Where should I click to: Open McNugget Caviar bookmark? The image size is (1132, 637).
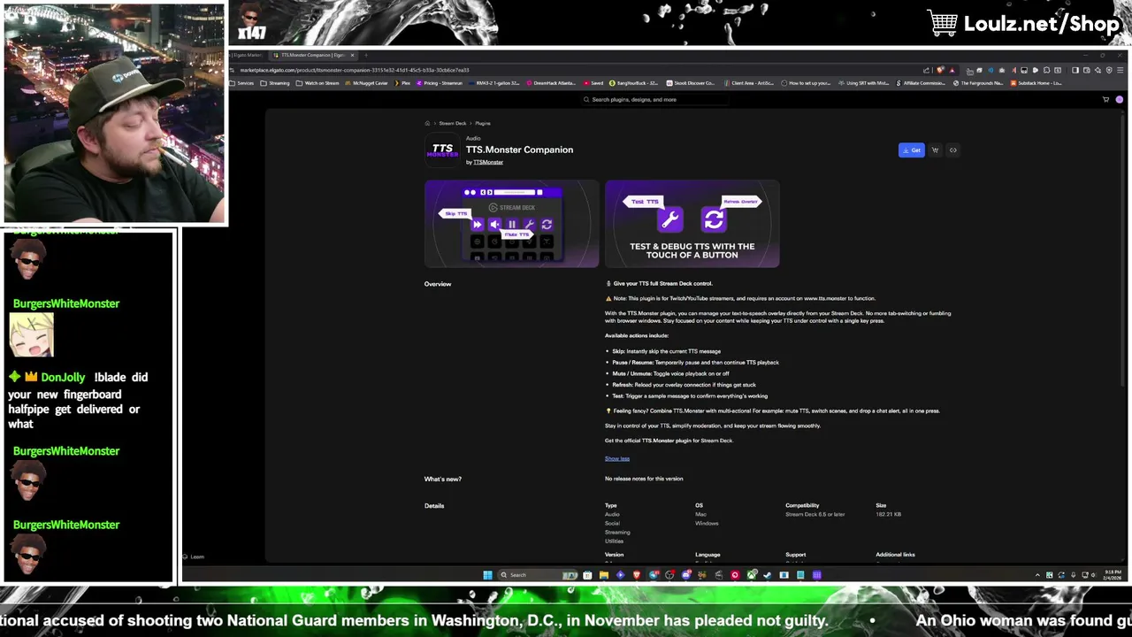(366, 83)
